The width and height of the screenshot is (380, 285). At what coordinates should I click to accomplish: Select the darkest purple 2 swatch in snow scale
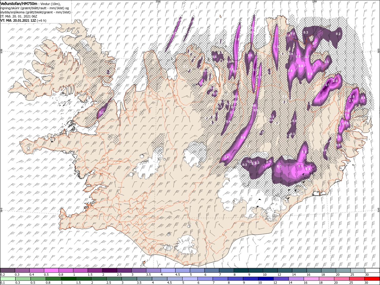pyautogui.click(x=110, y=270)
